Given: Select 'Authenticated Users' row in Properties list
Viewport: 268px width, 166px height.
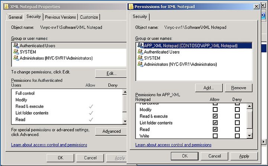Looking at the screenshot, I should (69, 46).
